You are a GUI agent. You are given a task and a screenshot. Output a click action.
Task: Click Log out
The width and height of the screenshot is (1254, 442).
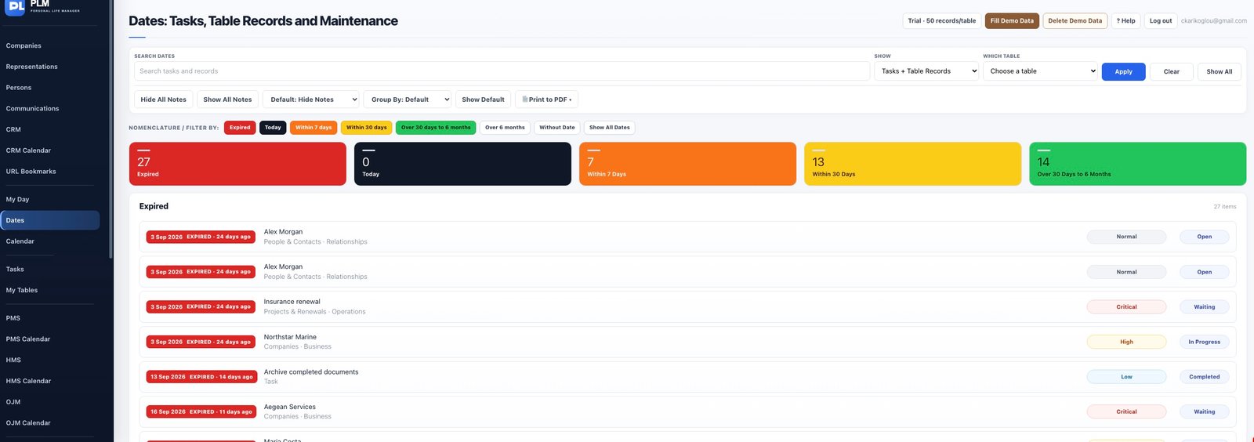(x=1161, y=20)
